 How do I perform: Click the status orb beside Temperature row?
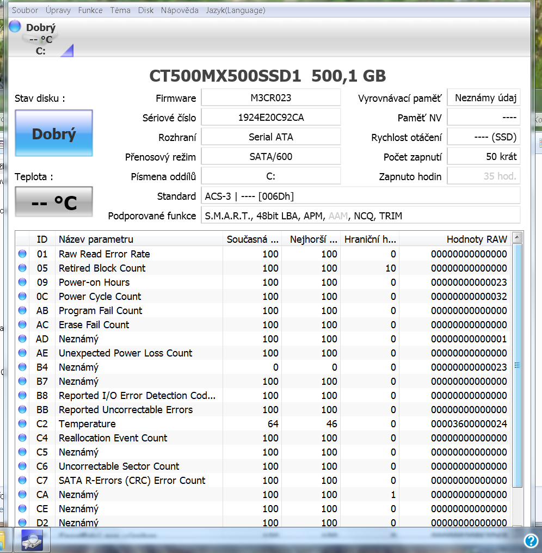[x=22, y=423]
